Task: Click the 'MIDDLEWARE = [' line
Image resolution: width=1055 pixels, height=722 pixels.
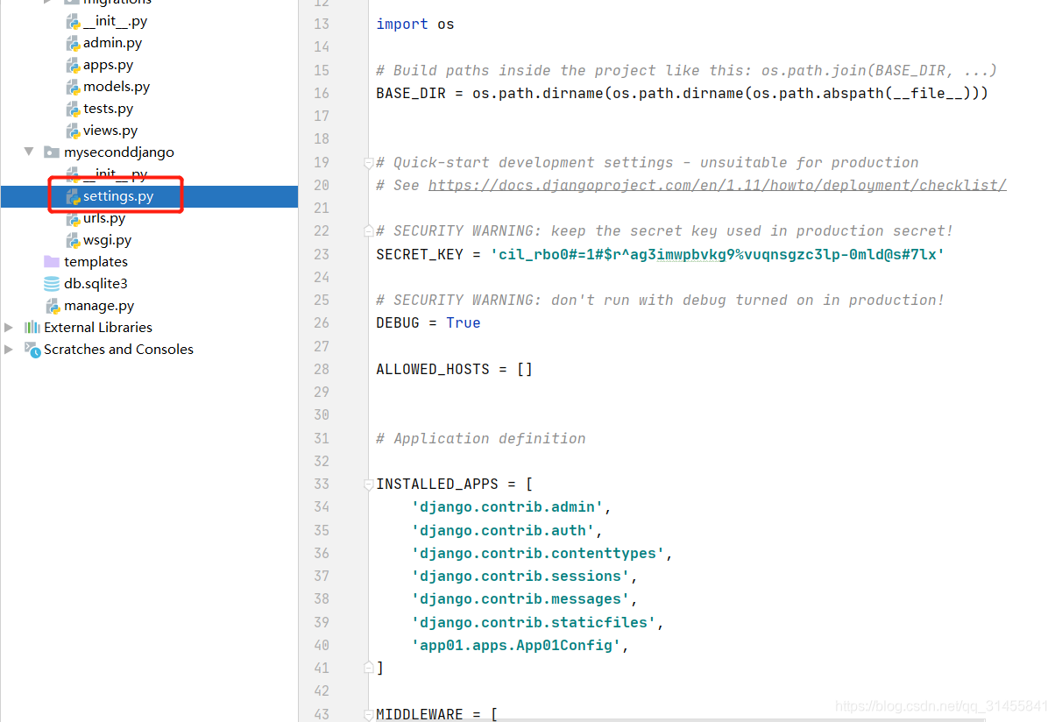Action: [x=436, y=714]
